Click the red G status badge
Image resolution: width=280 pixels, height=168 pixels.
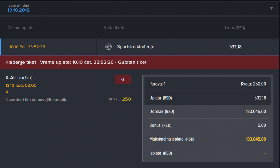coord(123,79)
